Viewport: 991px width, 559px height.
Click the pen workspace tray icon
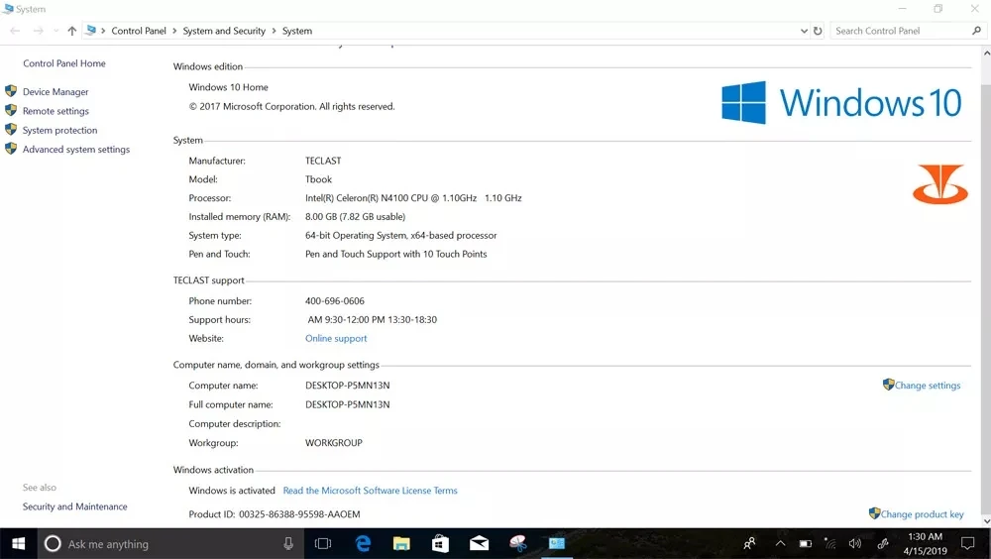883,544
